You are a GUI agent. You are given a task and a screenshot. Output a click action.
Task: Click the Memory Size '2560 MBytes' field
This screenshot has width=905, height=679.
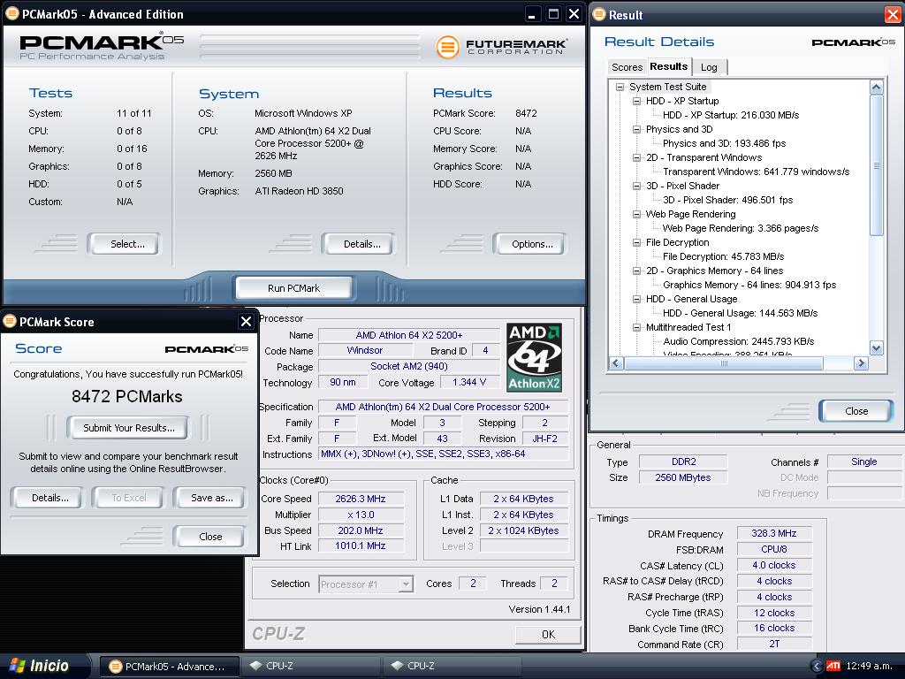click(x=683, y=478)
